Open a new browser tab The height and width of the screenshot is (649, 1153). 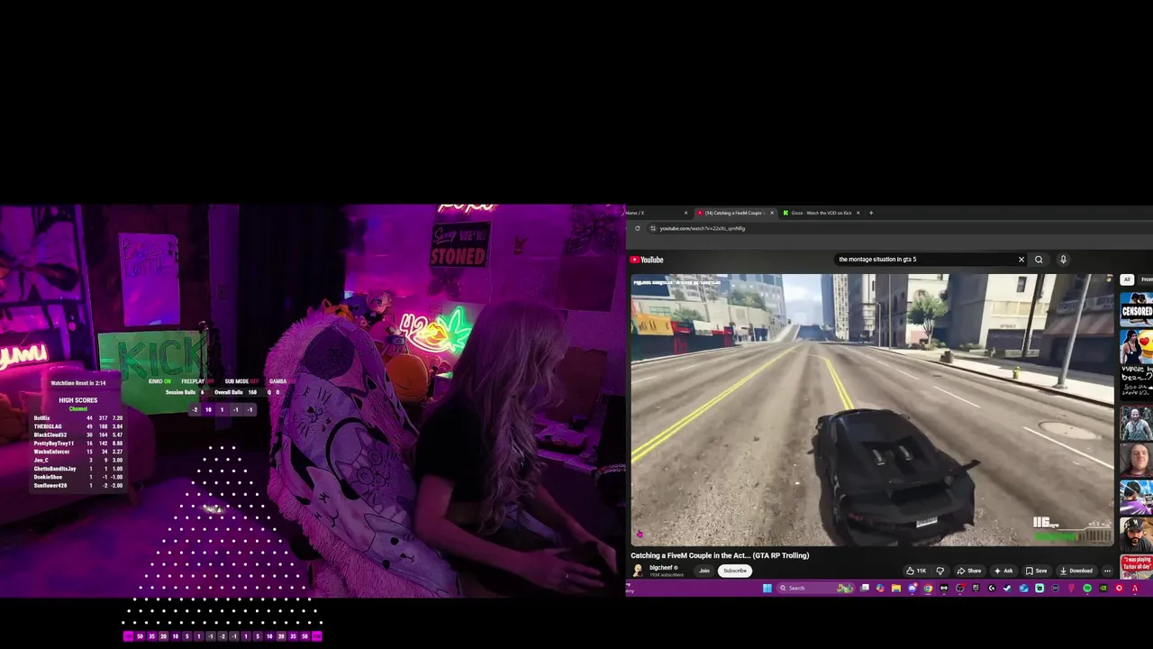tap(871, 213)
